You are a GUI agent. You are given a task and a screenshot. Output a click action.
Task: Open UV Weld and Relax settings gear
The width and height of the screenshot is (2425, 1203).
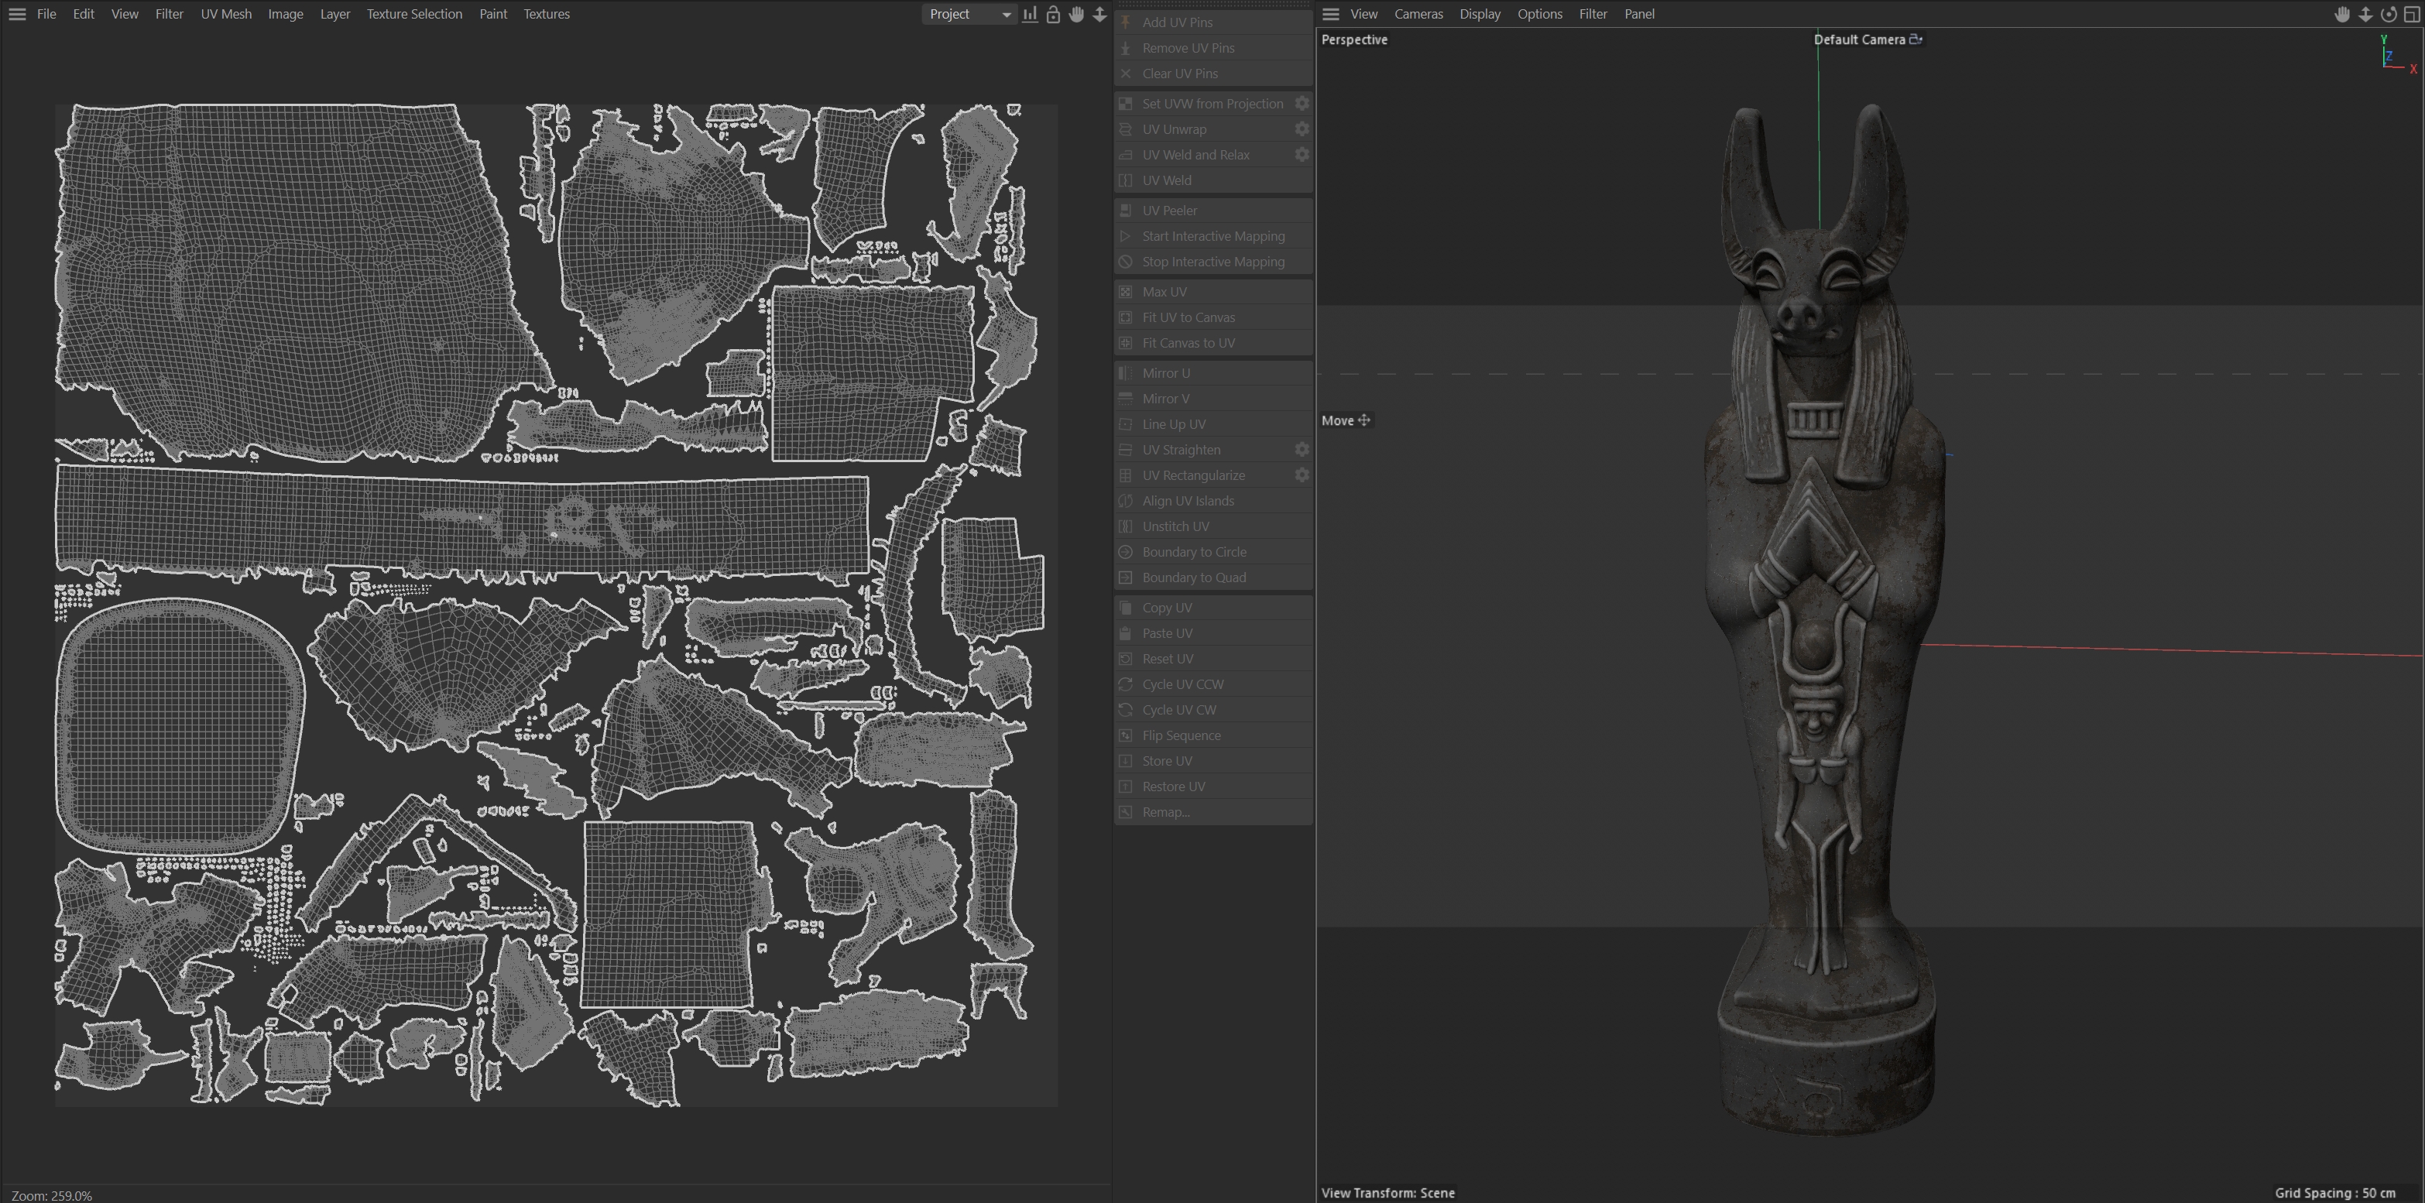coord(1302,154)
